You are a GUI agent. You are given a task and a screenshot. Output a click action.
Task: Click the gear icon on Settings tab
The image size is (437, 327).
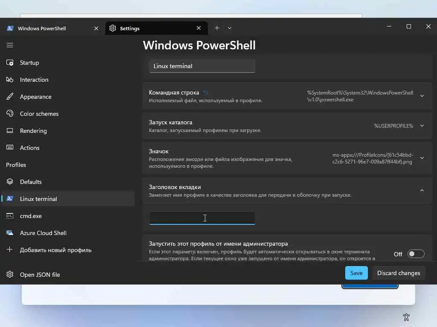click(113, 28)
